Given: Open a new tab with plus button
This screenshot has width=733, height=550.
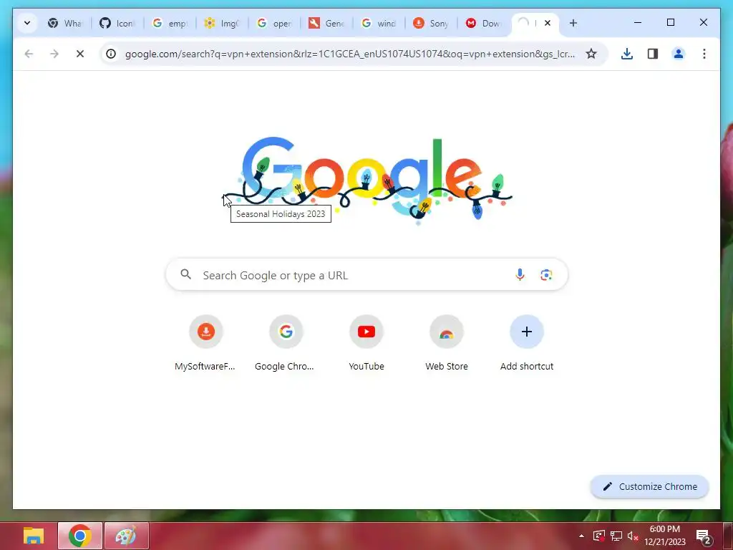Looking at the screenshot, I should (573, 23).
